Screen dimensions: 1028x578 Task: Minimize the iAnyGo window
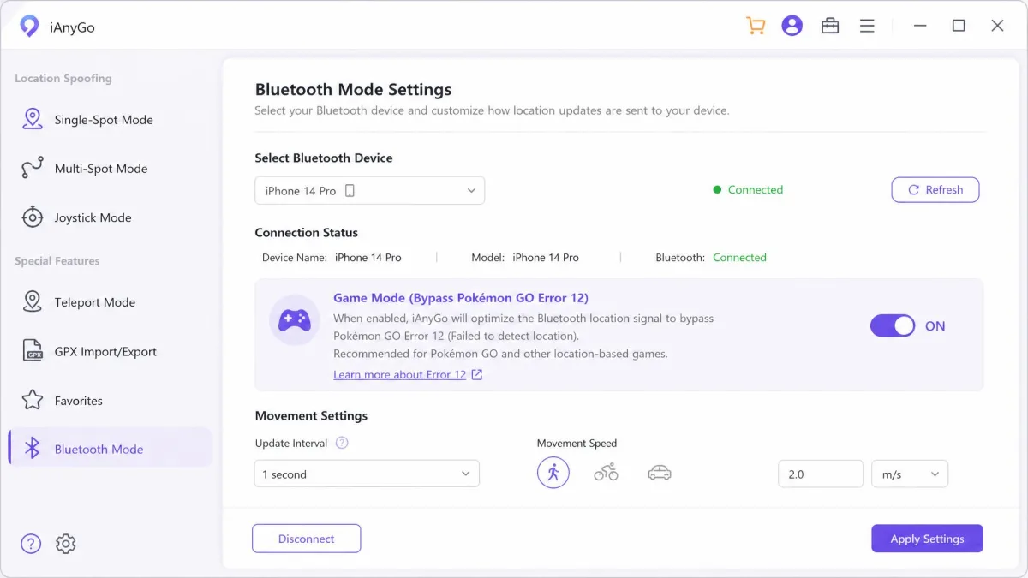[920, 27]
